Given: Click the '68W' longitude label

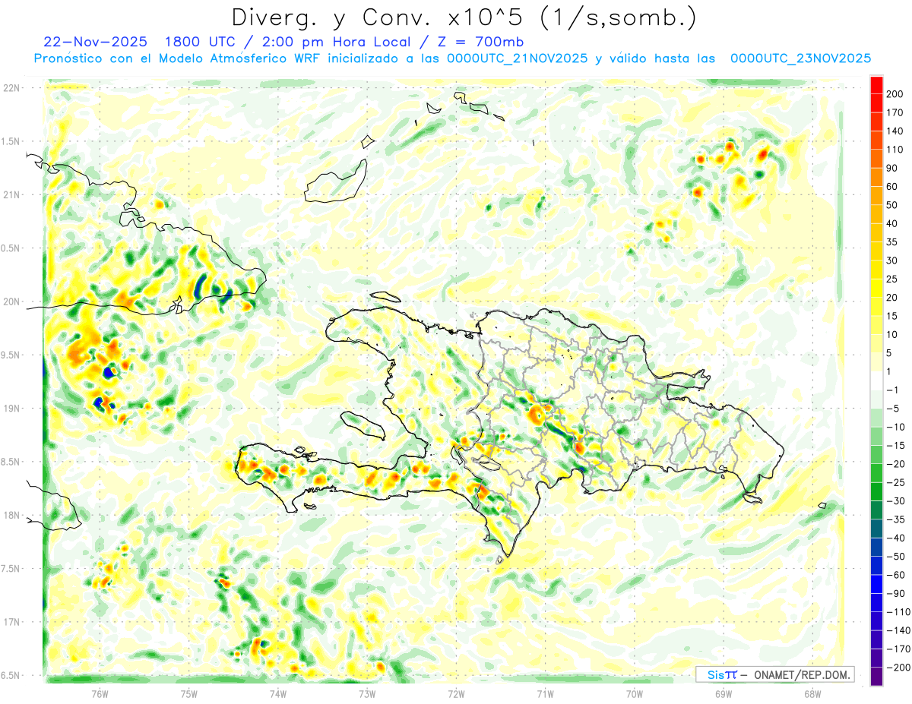Looking at the screenshot, I should point(812,693).
